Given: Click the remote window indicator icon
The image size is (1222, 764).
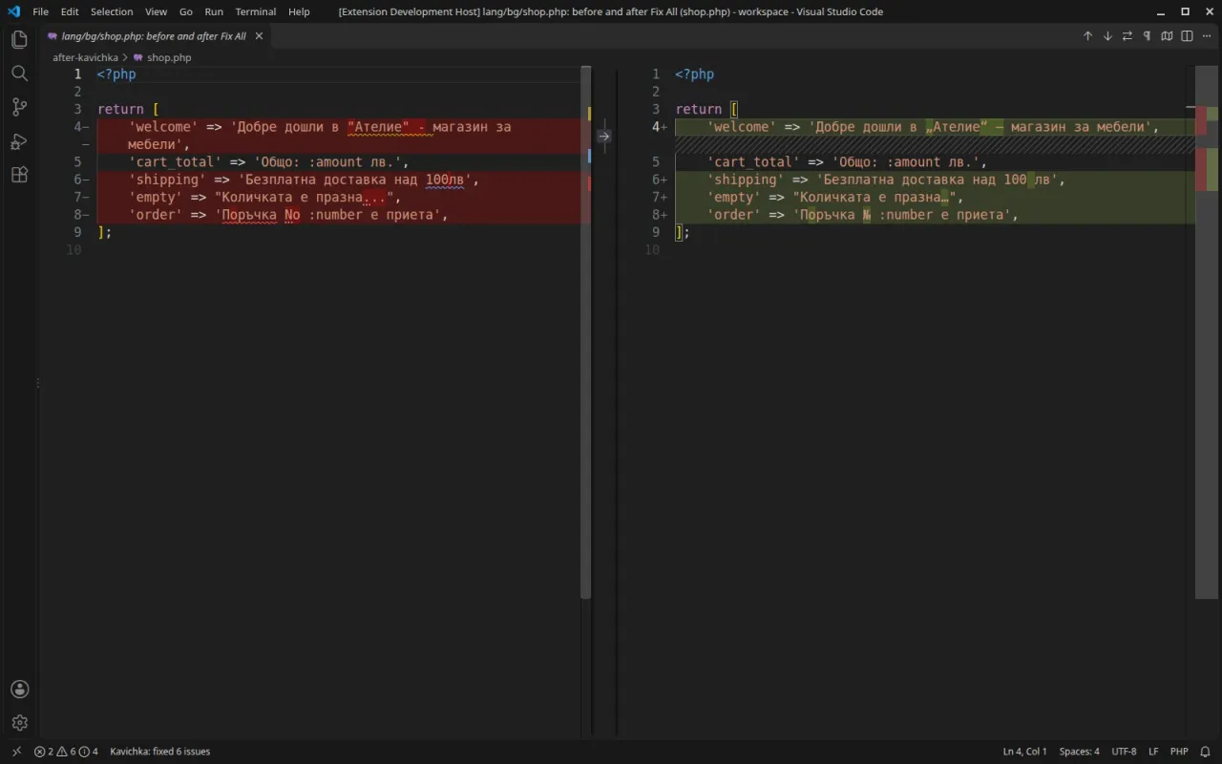Looking at the screenshot, I should tap(16, 752).
